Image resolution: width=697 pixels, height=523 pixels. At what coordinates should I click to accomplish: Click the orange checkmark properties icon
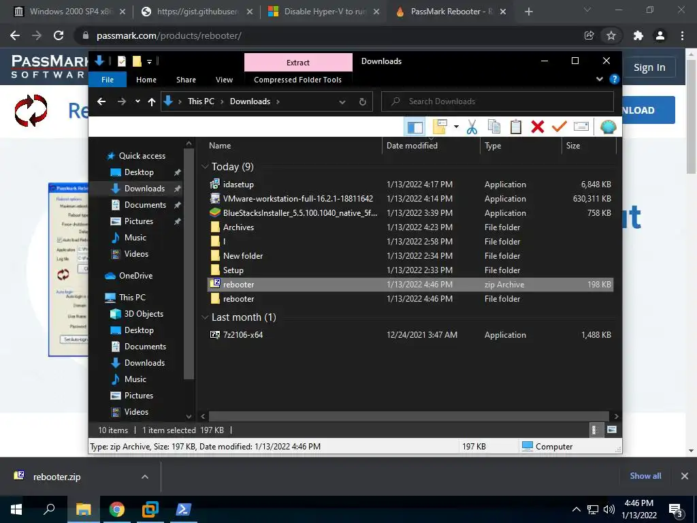[560, 127]
